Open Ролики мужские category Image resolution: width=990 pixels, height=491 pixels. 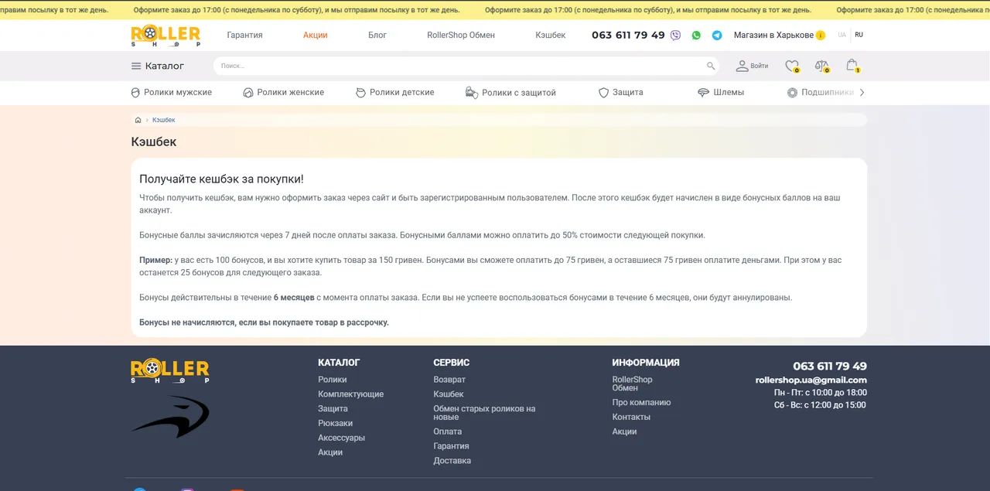(171, 93)
